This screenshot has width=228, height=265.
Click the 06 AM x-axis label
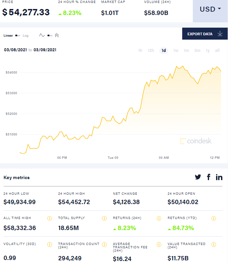coord(164,158)
